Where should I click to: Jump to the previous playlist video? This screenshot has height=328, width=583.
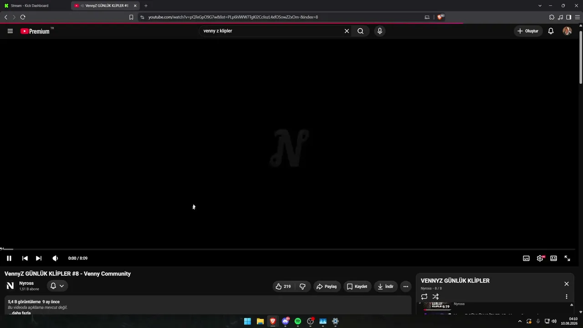(x=25, y=258)
